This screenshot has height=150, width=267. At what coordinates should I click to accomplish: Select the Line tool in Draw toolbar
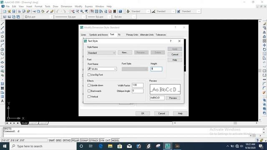click(x=3, y=24)
